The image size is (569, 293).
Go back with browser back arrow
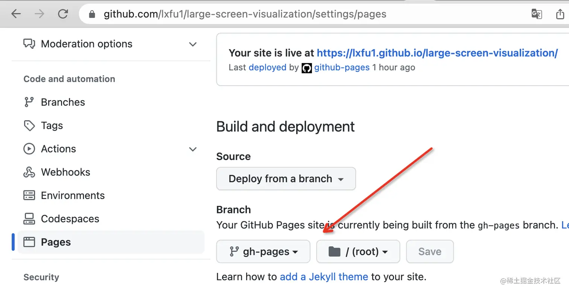(16, 14)
